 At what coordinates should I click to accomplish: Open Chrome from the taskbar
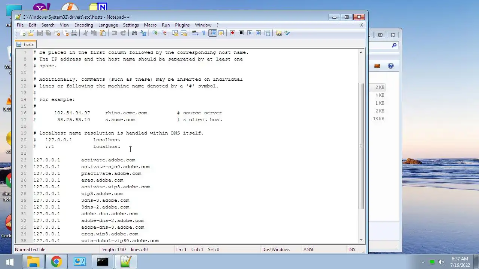click(56, 262)
